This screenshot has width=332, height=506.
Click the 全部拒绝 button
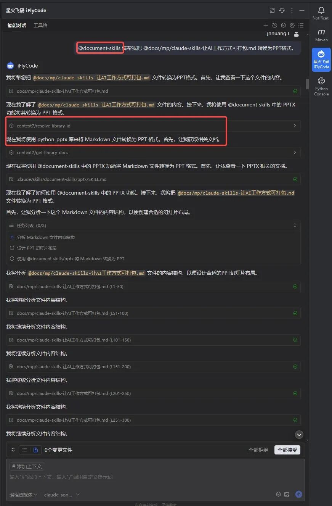tap(258, 450)
